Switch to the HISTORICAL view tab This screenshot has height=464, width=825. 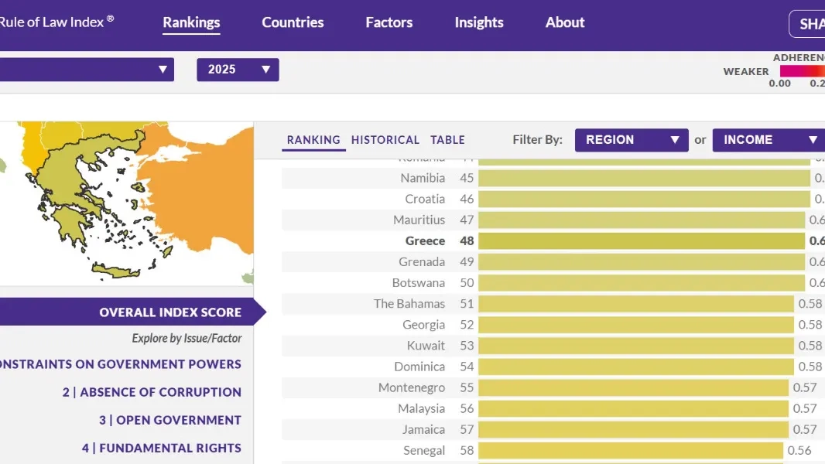[385, 140]
